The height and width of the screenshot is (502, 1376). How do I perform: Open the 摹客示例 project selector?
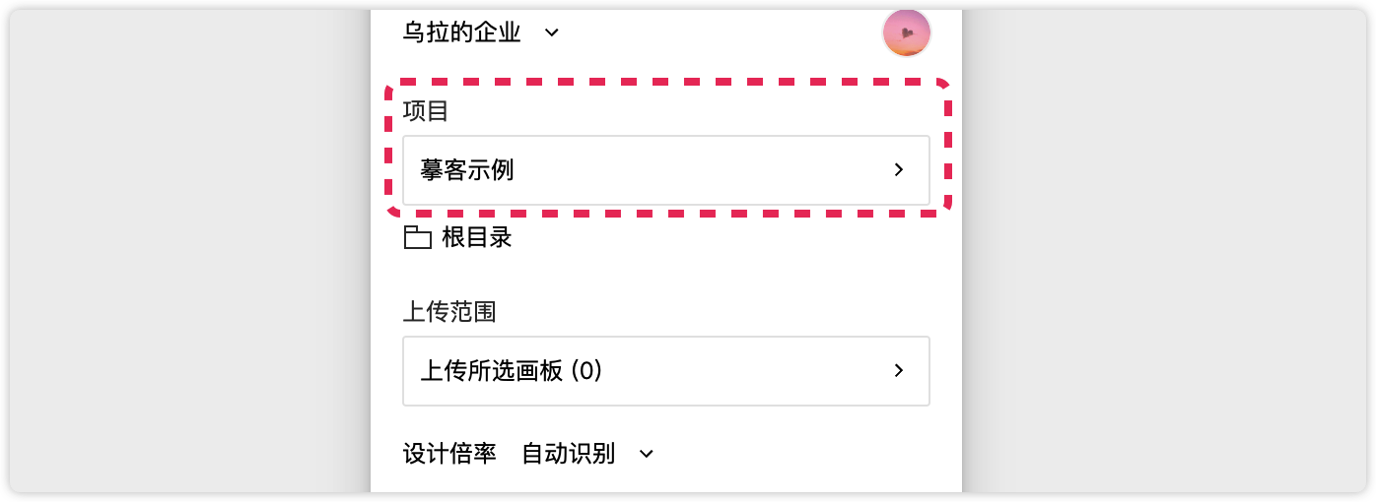pos(665,170)
